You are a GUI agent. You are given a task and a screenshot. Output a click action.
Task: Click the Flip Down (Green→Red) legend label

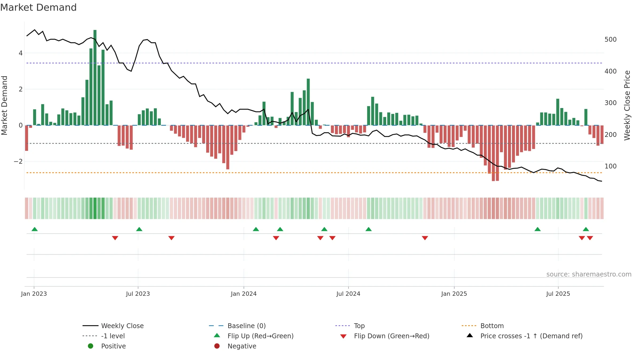click(x=392, y=336)
